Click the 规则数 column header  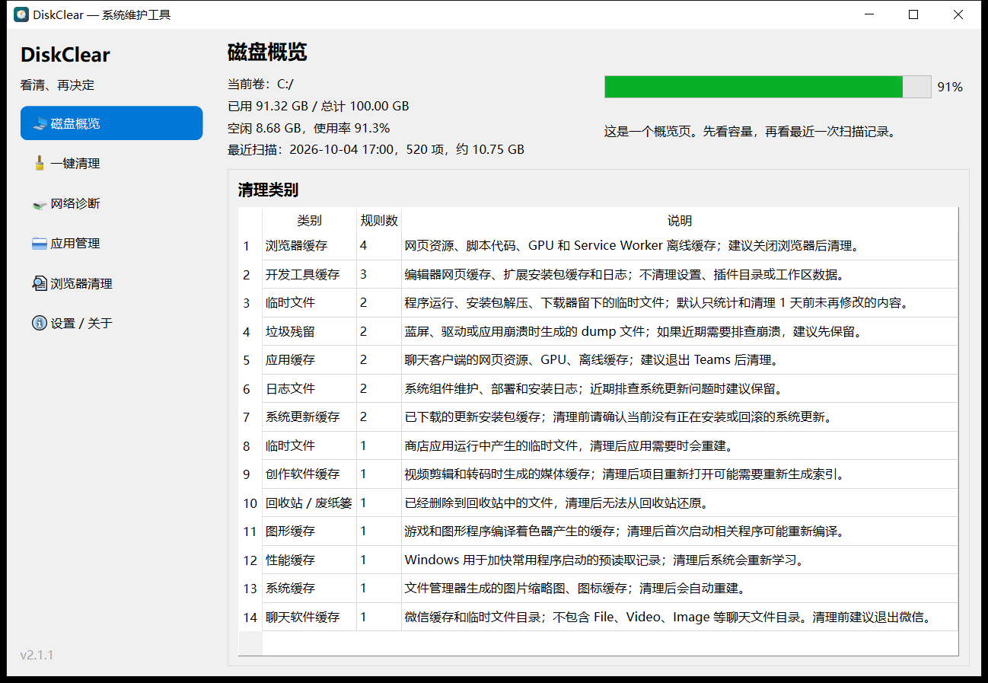tap(379, 221)
